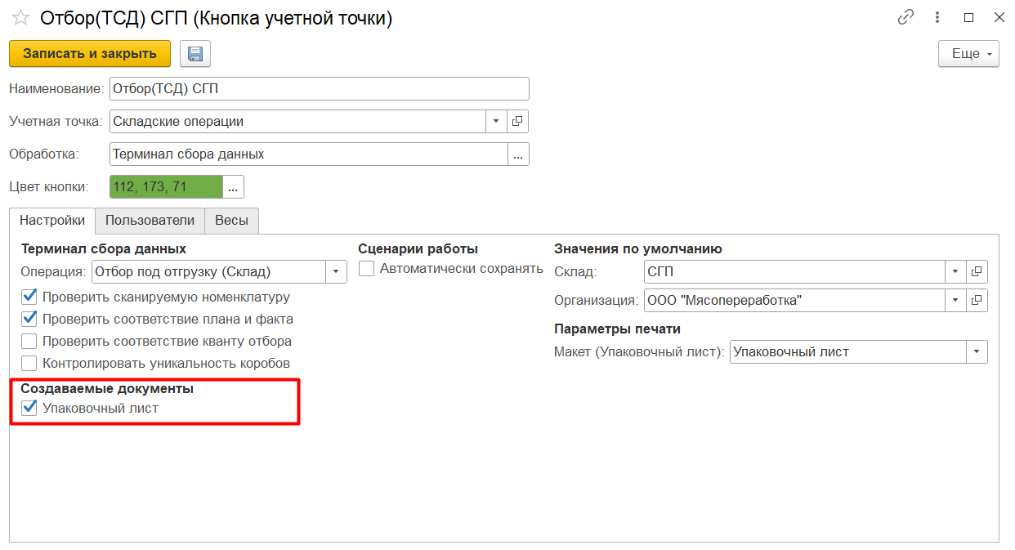
Task: Pick the green Цвет кнопки color field
Action: click(166, 187)
